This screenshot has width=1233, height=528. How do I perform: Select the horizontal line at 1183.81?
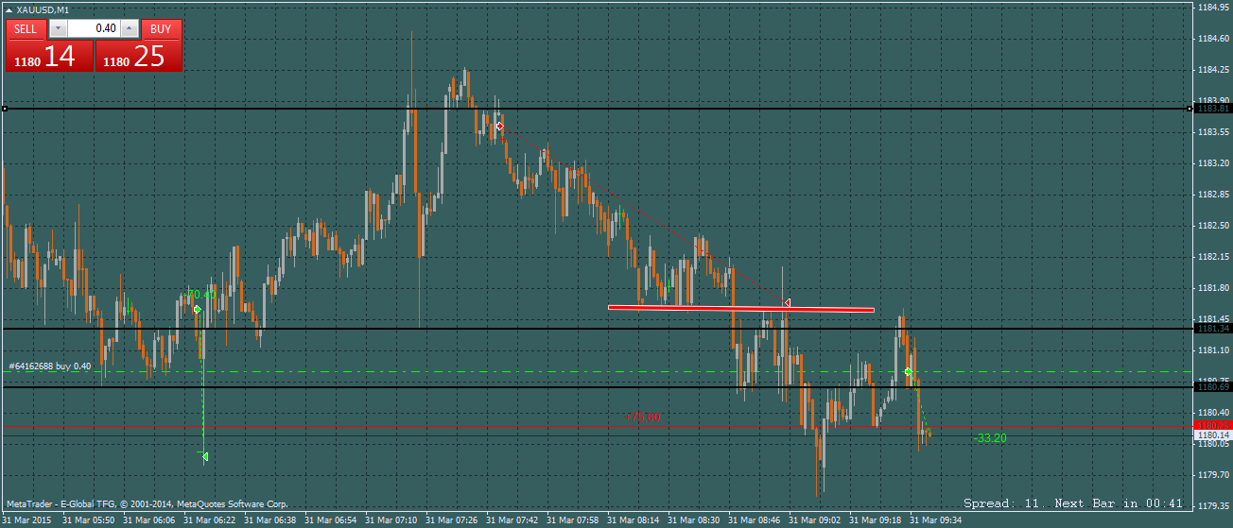tap(596, 109)
